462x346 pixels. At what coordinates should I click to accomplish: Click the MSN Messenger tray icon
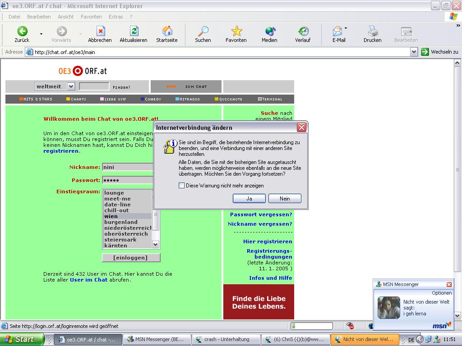437,339
